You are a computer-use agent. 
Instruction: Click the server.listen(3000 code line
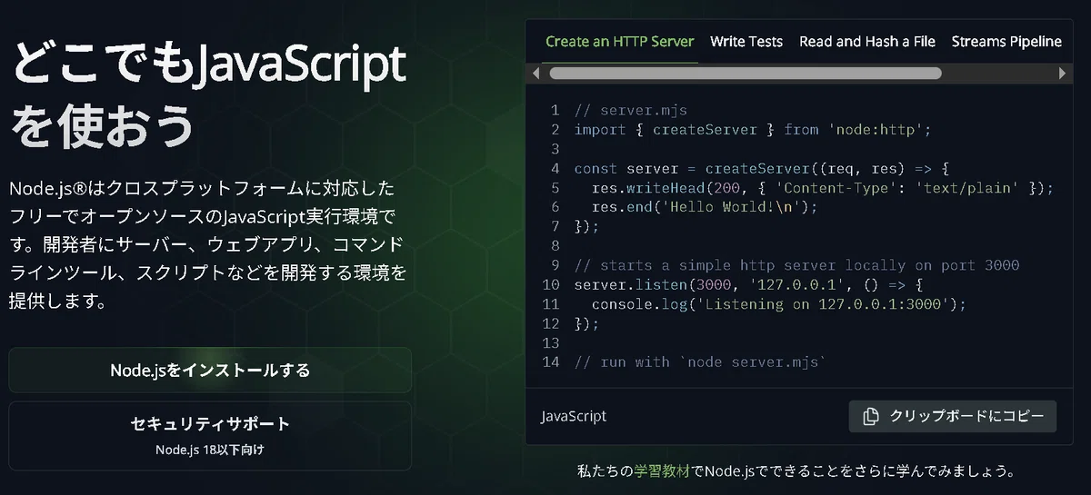749,285
